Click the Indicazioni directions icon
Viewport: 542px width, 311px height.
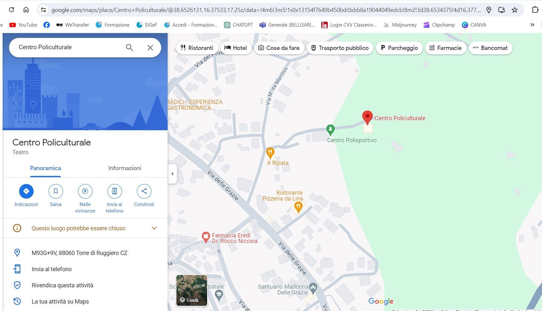[x=26, y=191]
